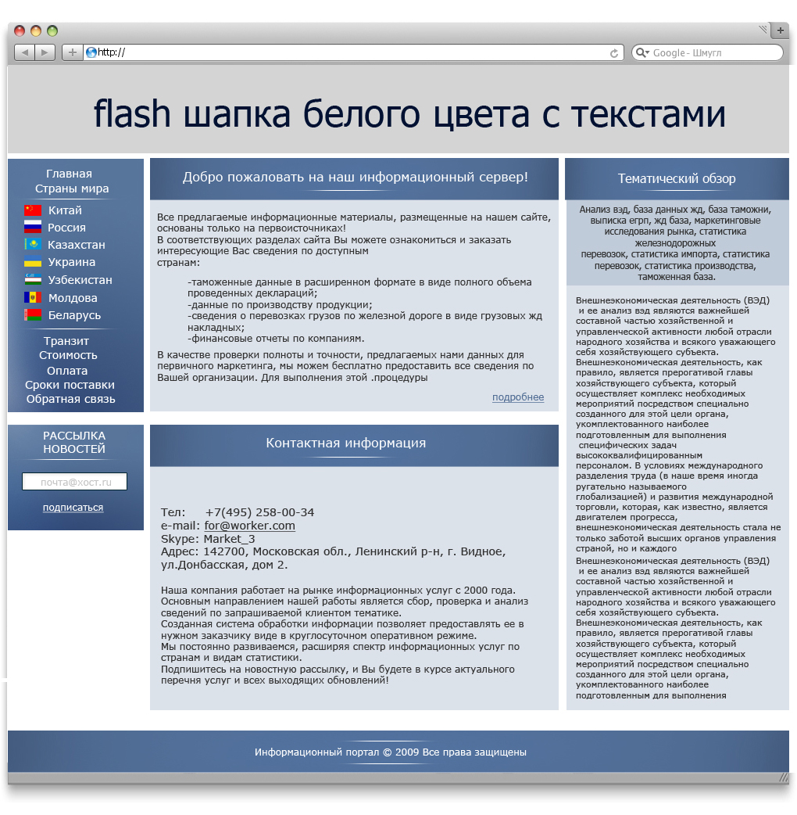Open the Обратная связь menu item

point(70,399)
